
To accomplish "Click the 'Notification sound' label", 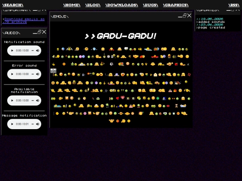I will coord(24,42).
